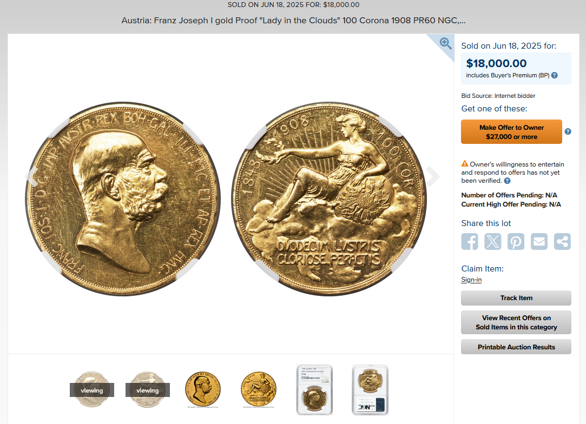Open Buyer's Premium help question mark
586x424 pixels.
[x=555, y=76]
